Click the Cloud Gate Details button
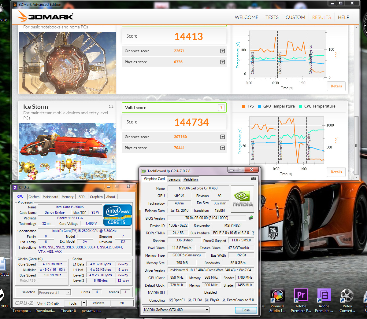Image resolution: width=367 pixels, height=319 pixels. [x=336, y=86]
